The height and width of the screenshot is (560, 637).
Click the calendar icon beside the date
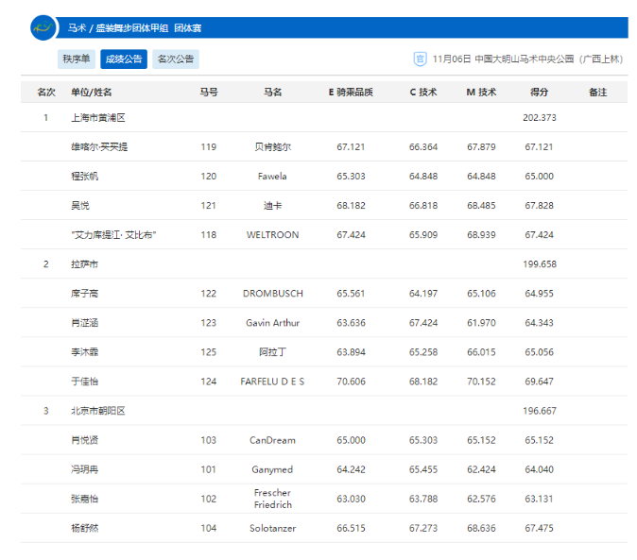(x=420, y=59)
